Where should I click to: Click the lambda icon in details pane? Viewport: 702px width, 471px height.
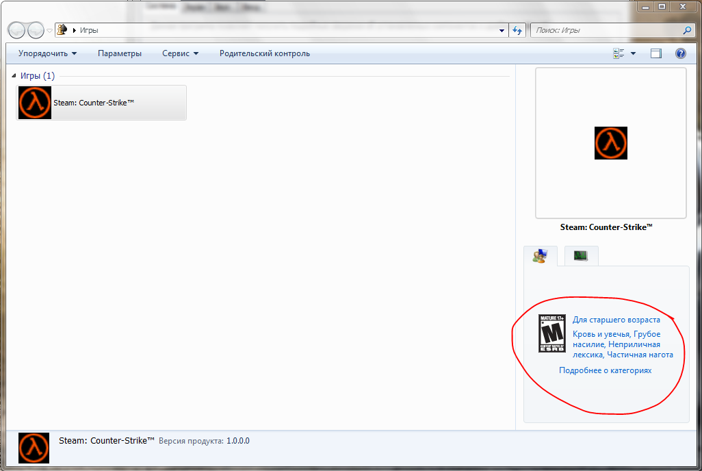(34, 448)
